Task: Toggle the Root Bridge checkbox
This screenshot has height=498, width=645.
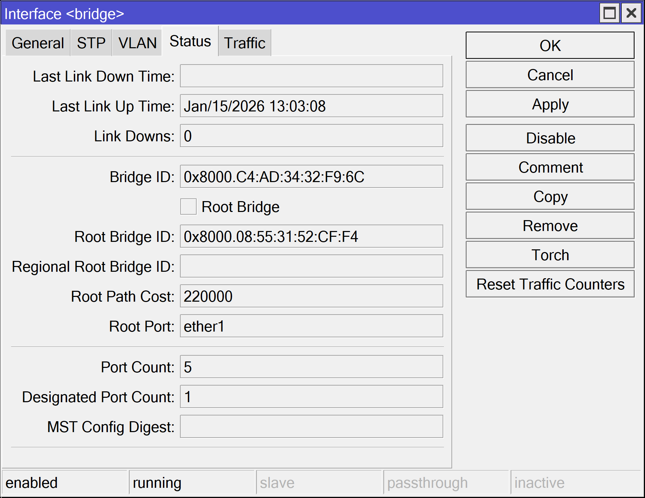Action: click(188, 206)
